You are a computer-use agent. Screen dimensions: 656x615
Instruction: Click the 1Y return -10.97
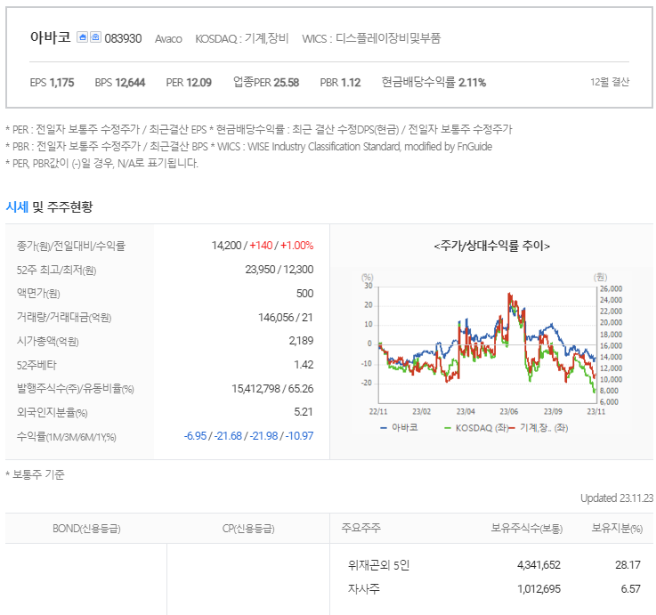299,435
